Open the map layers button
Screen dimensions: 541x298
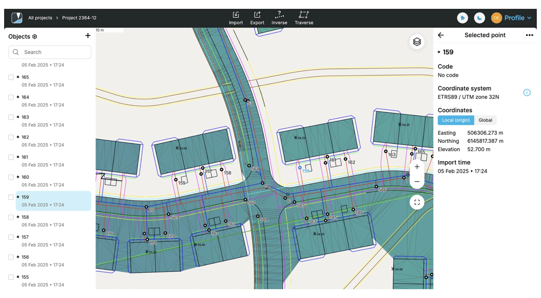[417, 42]
